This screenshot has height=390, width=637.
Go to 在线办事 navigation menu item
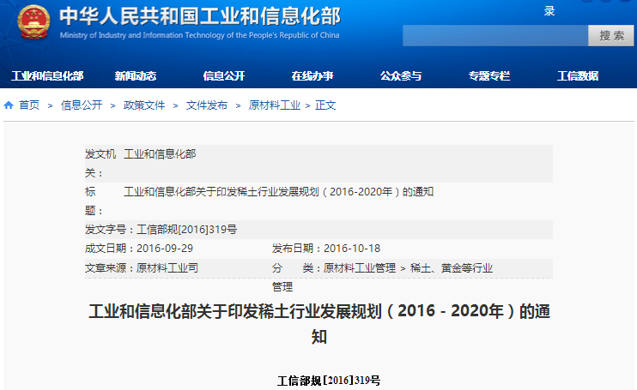pyautogui.click(x=312, y=75)
